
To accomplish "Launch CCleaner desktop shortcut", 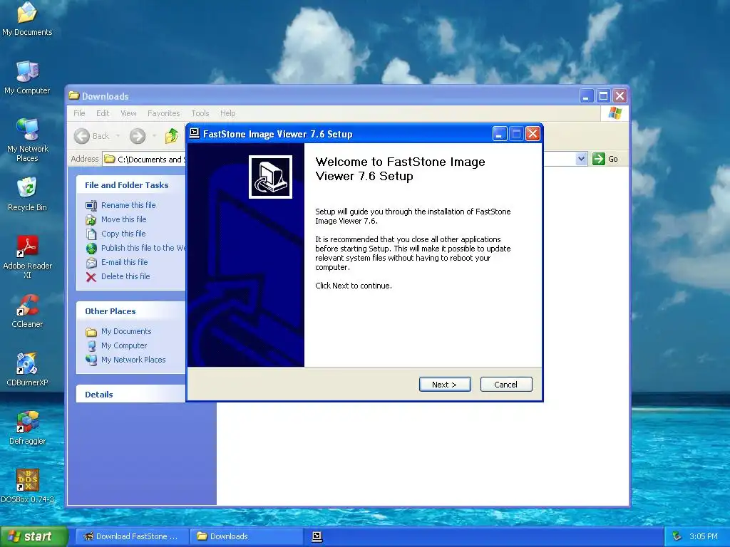I will [27, 311].
